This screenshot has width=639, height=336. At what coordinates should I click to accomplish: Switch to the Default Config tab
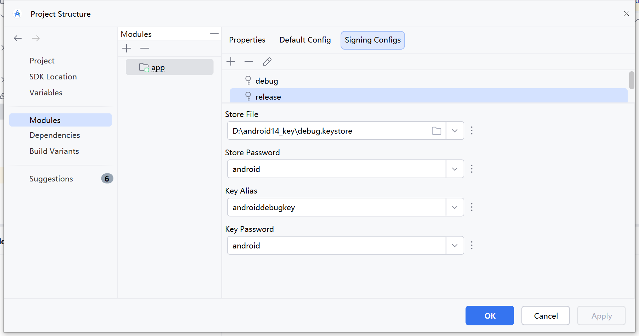[305, 40]
